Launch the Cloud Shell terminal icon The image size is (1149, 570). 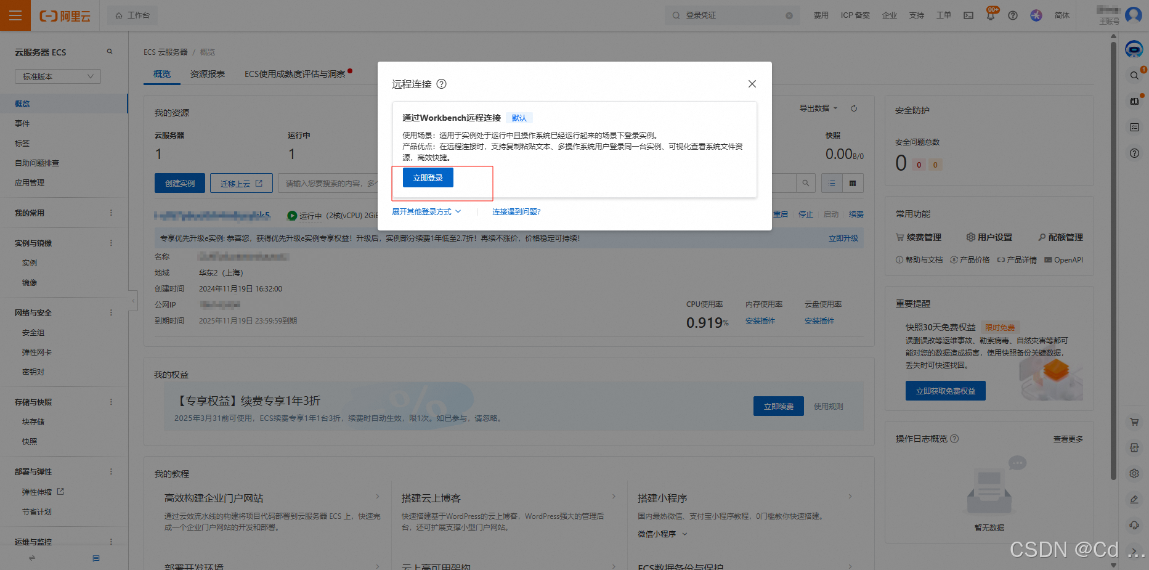968,15
